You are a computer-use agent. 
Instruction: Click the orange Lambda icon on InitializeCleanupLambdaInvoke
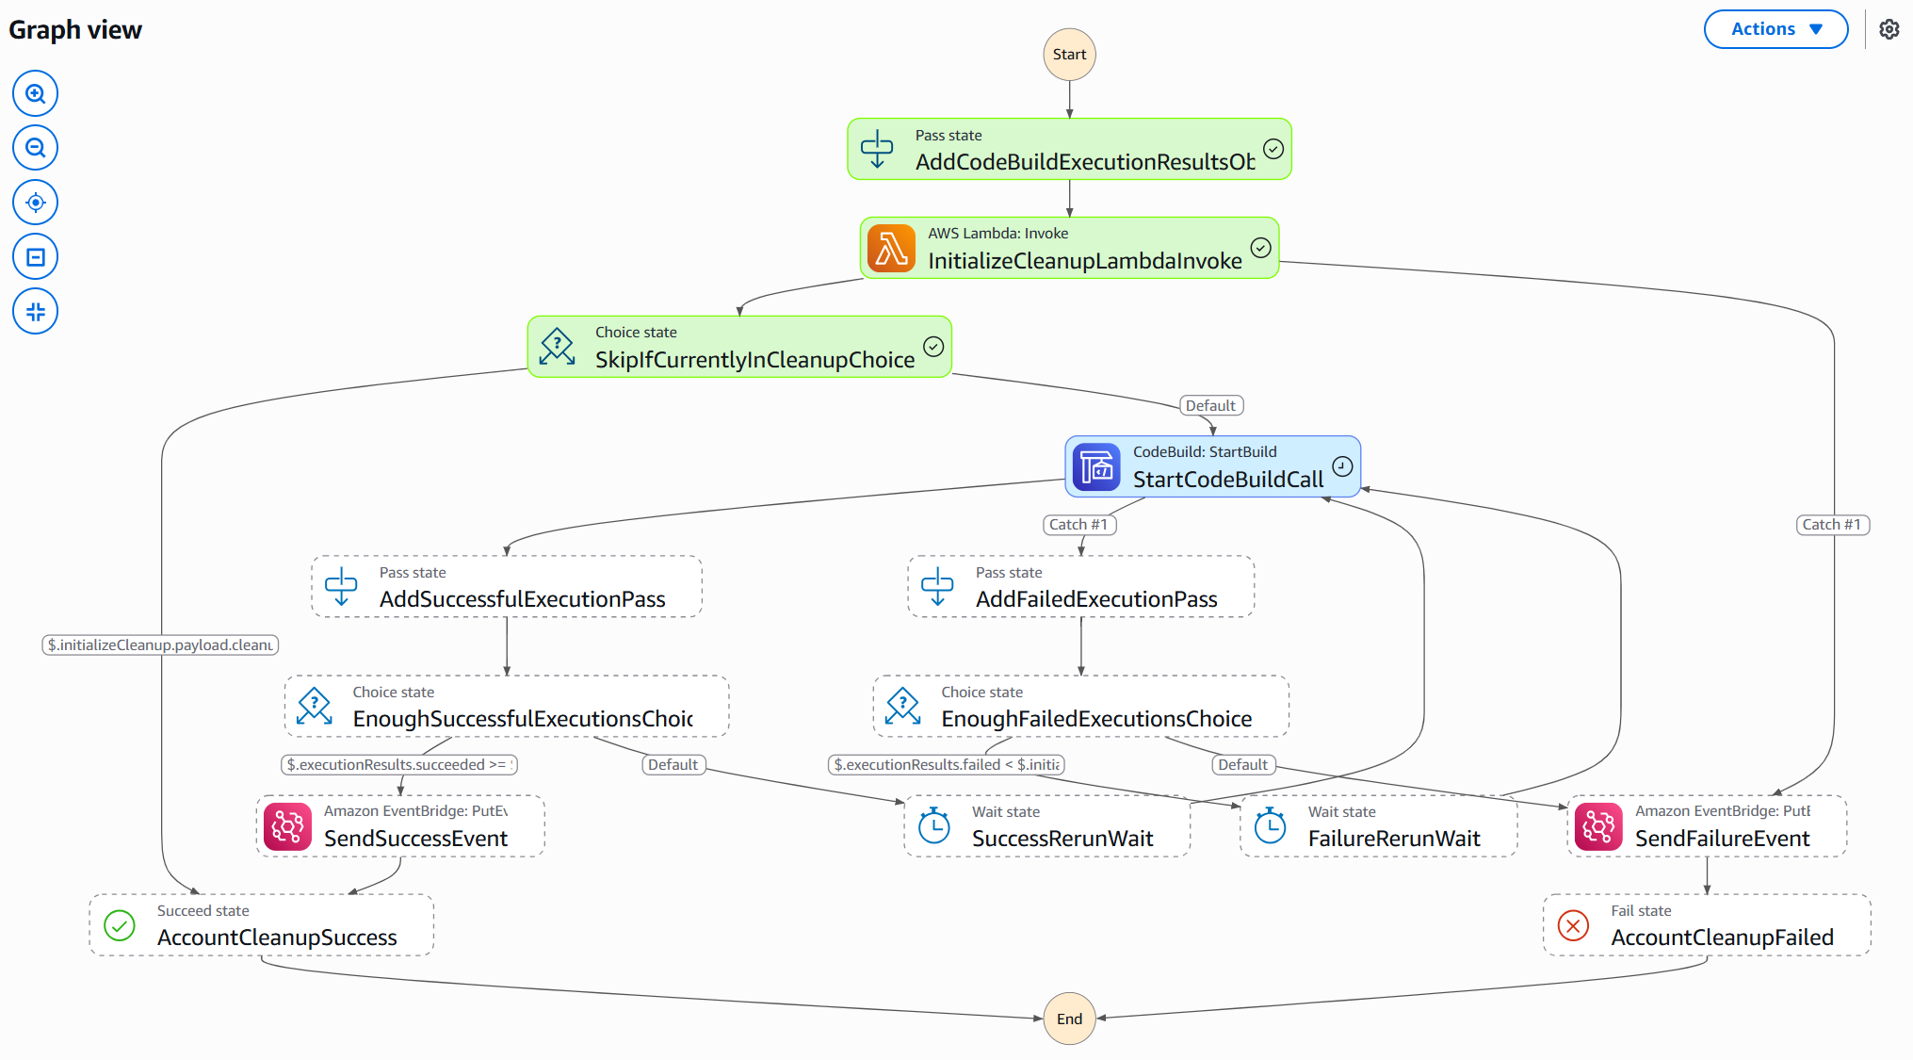pyautogui.click(x=891, y=249)
